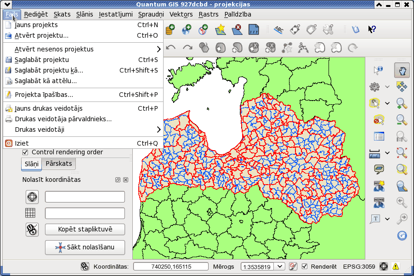The height and width of the screenshot is (276, 414).
Task: Choose Atvērt projektu... menu entry
Action: point(83,35)
